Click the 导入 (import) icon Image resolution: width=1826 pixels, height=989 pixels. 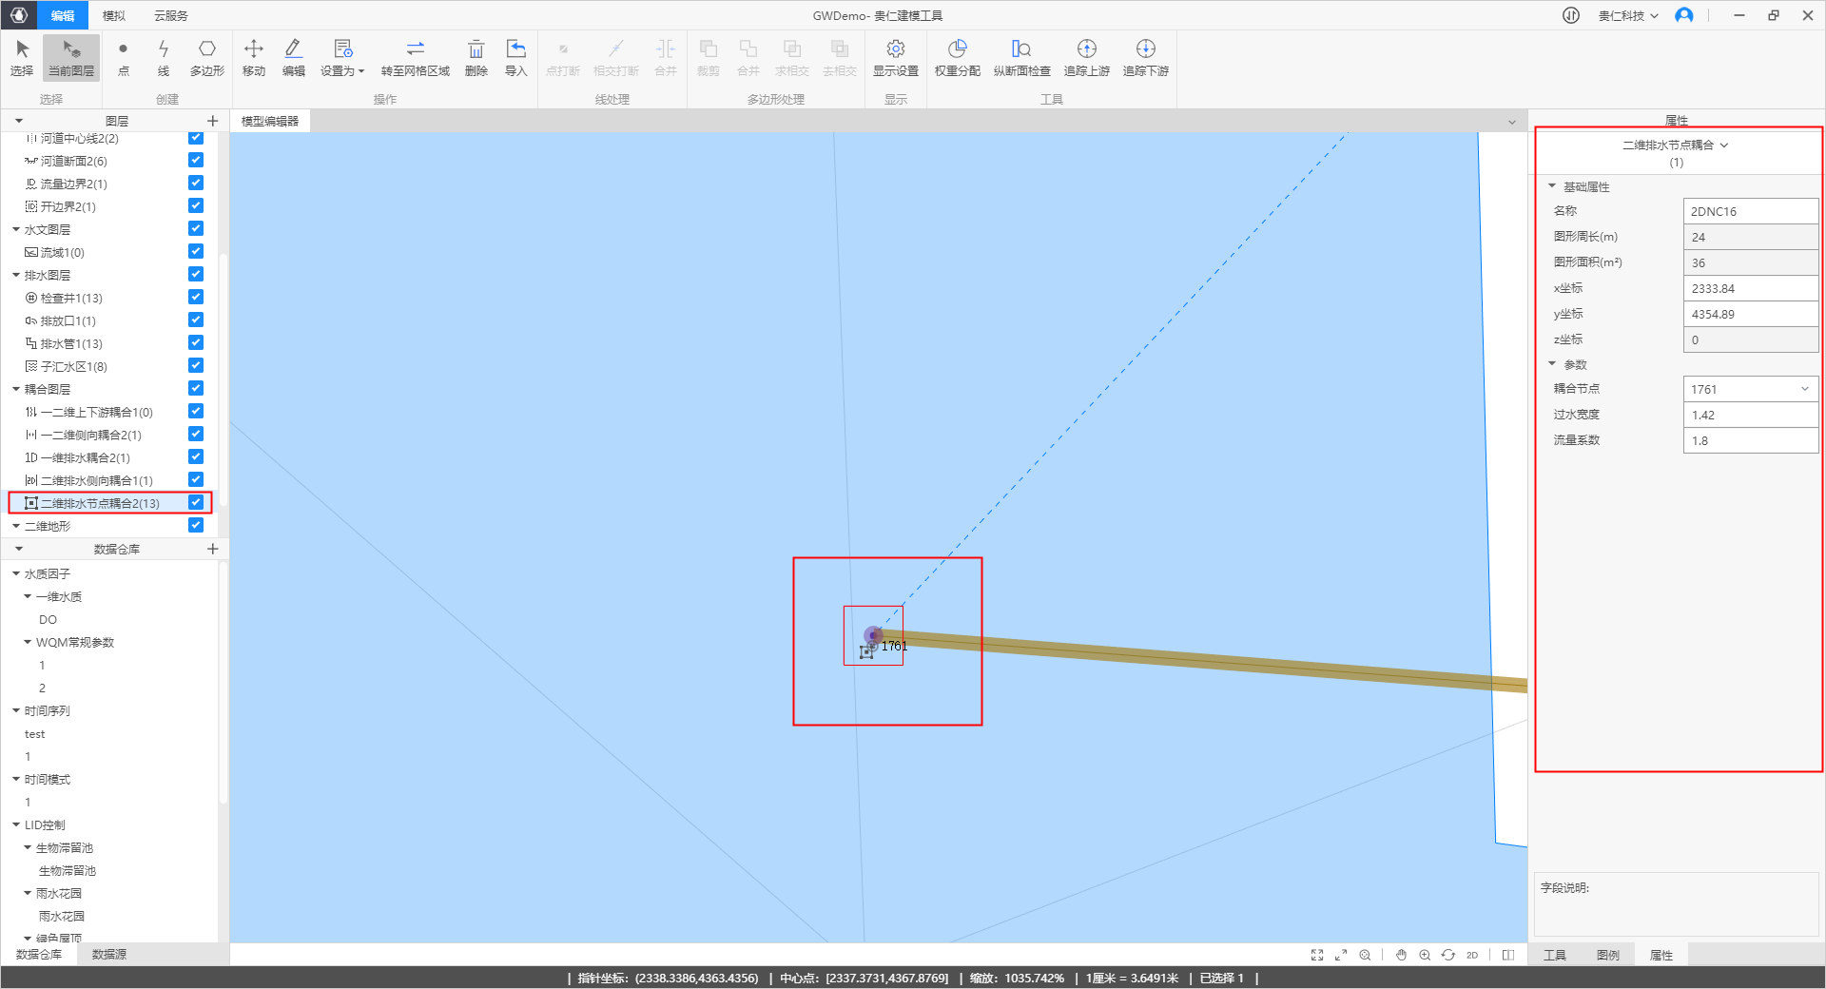(x=515, y=57)
